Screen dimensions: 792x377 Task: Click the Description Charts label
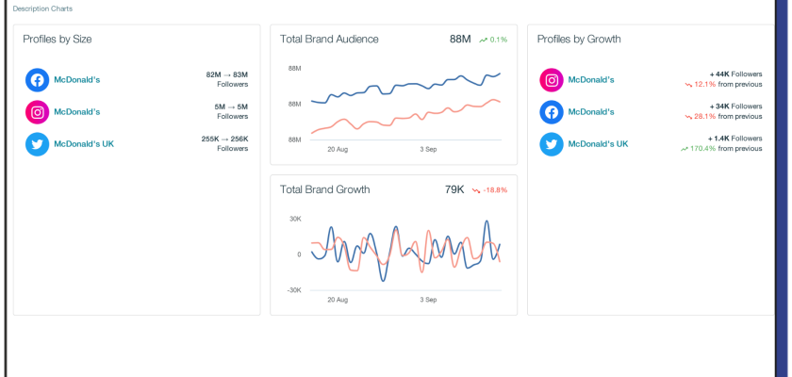click(x=42, y=8)
